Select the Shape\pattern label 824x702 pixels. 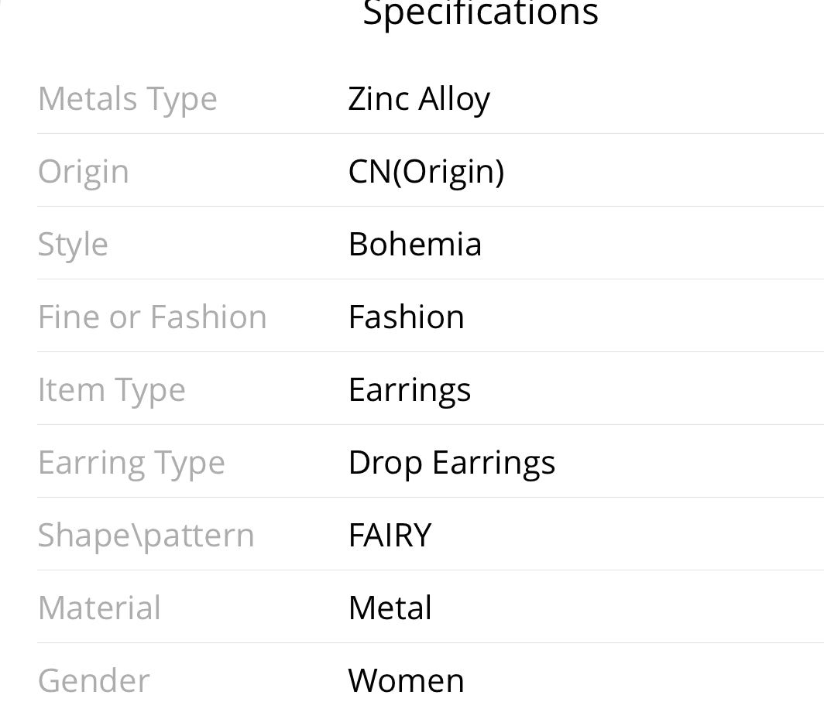pyautogui.click(x=146, y=536)
